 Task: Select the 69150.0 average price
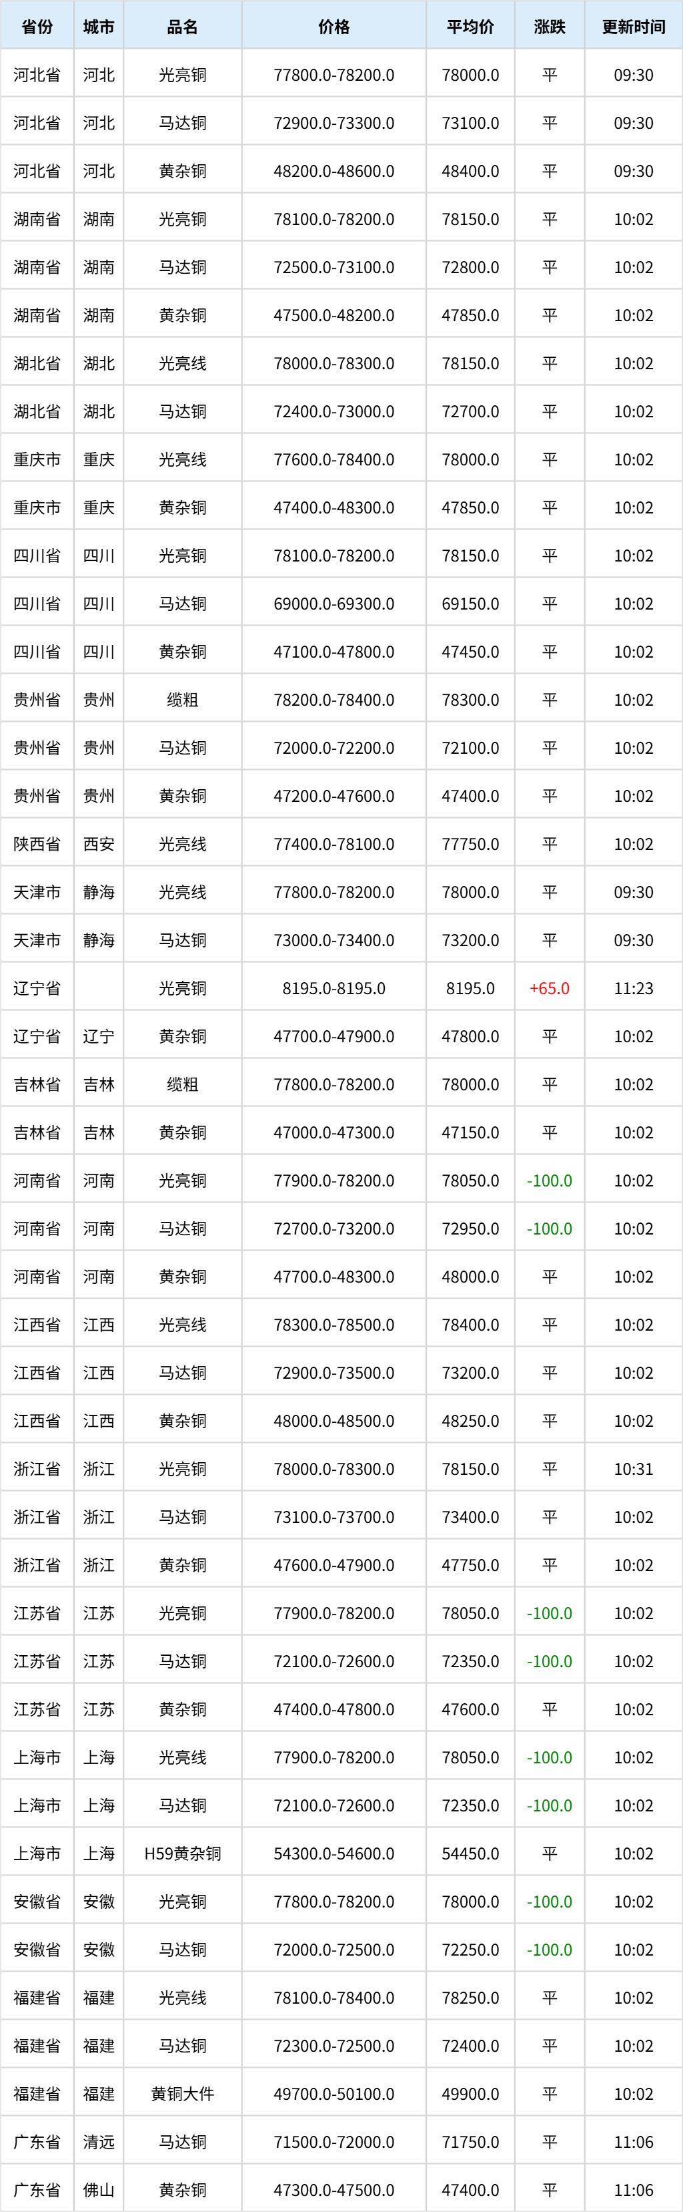pyautogui.click(x=470, y=604)
